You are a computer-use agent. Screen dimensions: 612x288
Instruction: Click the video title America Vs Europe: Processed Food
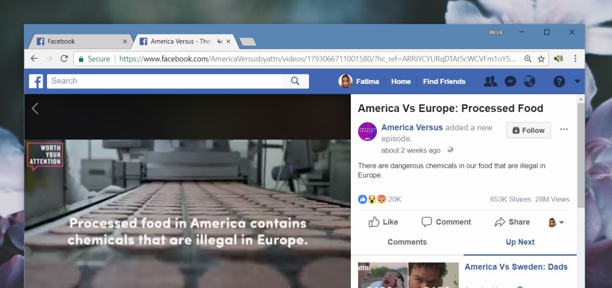[x=450, y=108]
